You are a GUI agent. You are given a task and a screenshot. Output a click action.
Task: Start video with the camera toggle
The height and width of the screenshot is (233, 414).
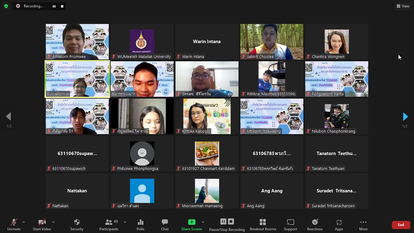click(42, 222)
